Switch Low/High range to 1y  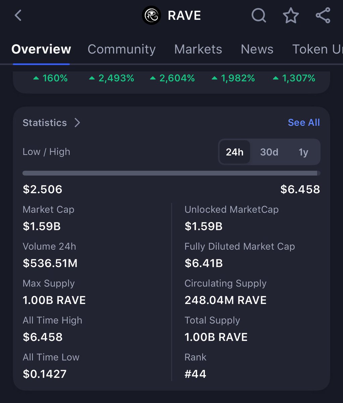pos(303,152)
